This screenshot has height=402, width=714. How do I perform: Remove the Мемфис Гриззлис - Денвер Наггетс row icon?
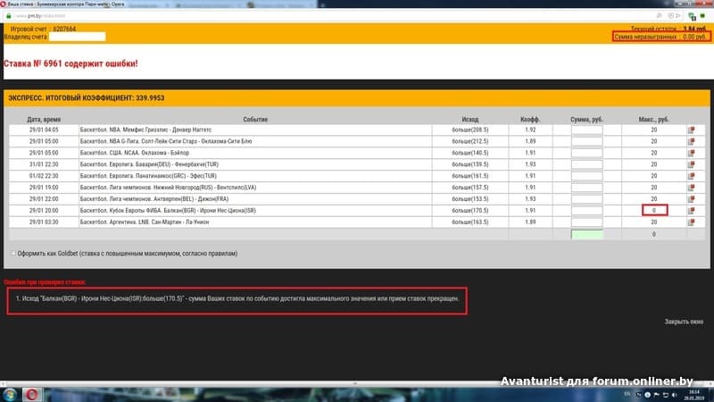coord(691,130)
